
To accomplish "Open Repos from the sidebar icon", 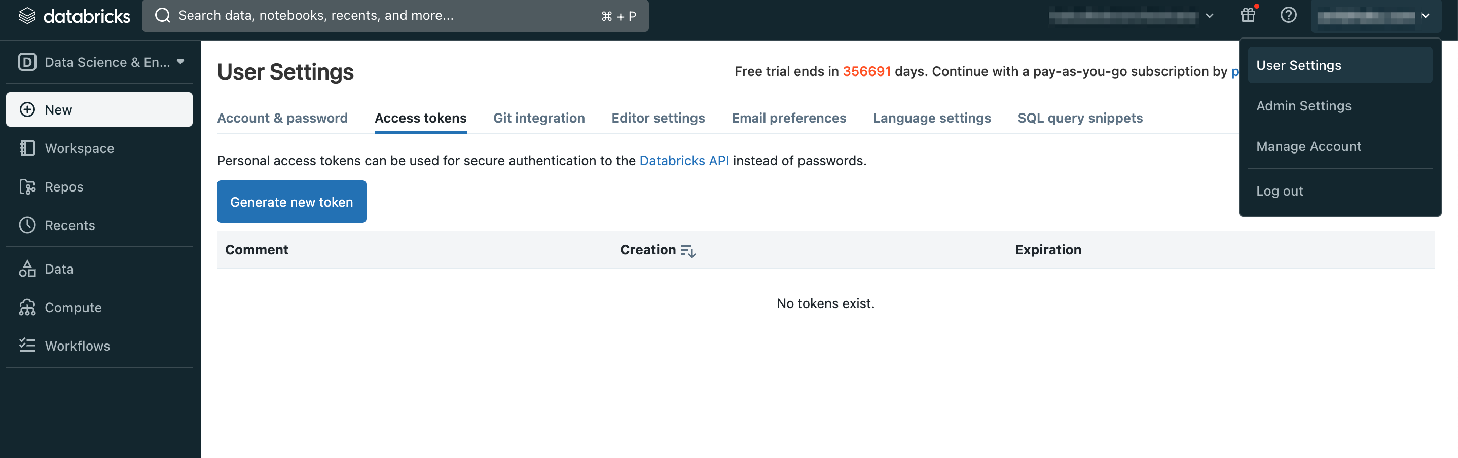I will (x=26, y=186).
